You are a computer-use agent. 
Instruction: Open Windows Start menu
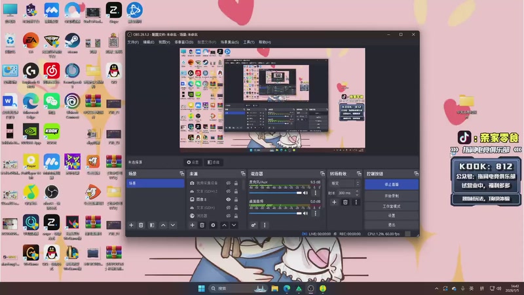pos(201,288)
